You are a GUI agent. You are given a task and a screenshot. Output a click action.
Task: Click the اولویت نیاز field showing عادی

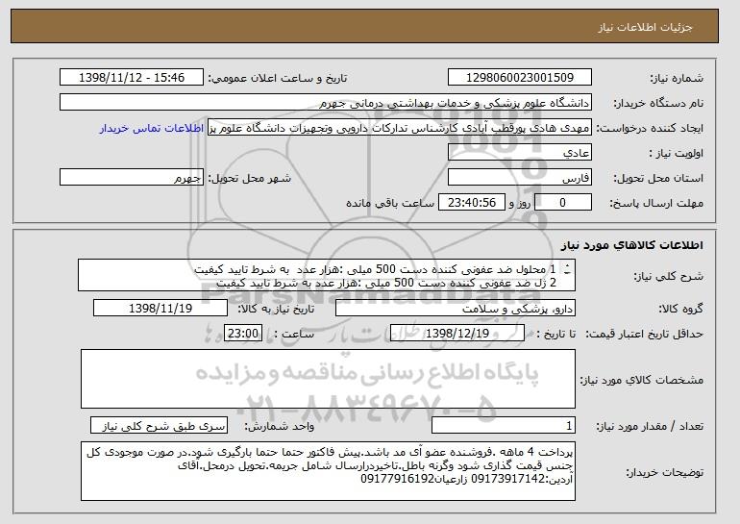coord(520,153)
